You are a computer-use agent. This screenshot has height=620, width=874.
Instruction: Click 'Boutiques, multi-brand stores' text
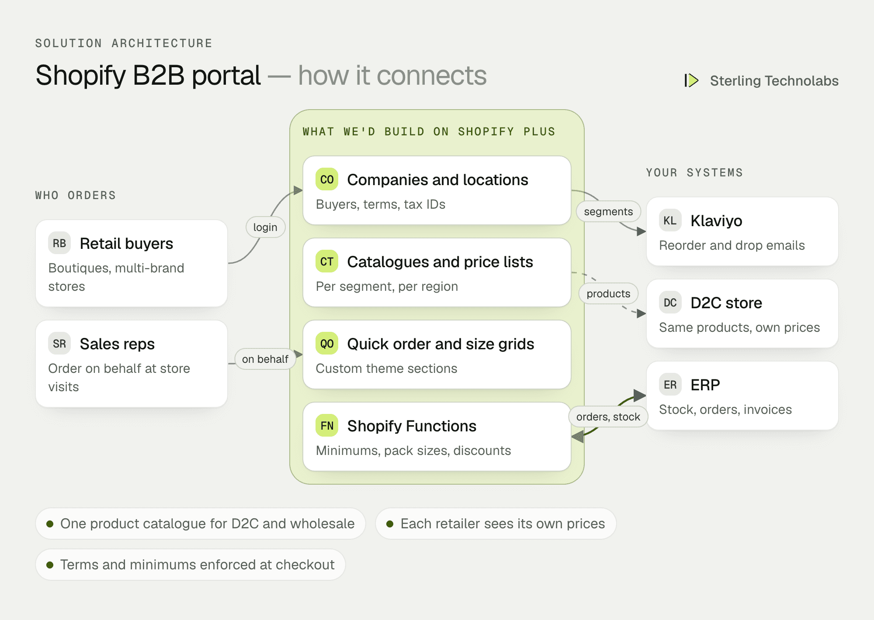(116, 277)
